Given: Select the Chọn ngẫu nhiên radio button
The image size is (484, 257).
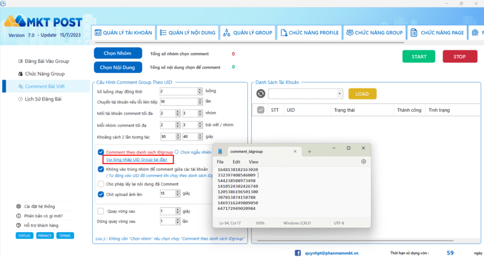Looking at the screenshot, I should coord(176,152).
